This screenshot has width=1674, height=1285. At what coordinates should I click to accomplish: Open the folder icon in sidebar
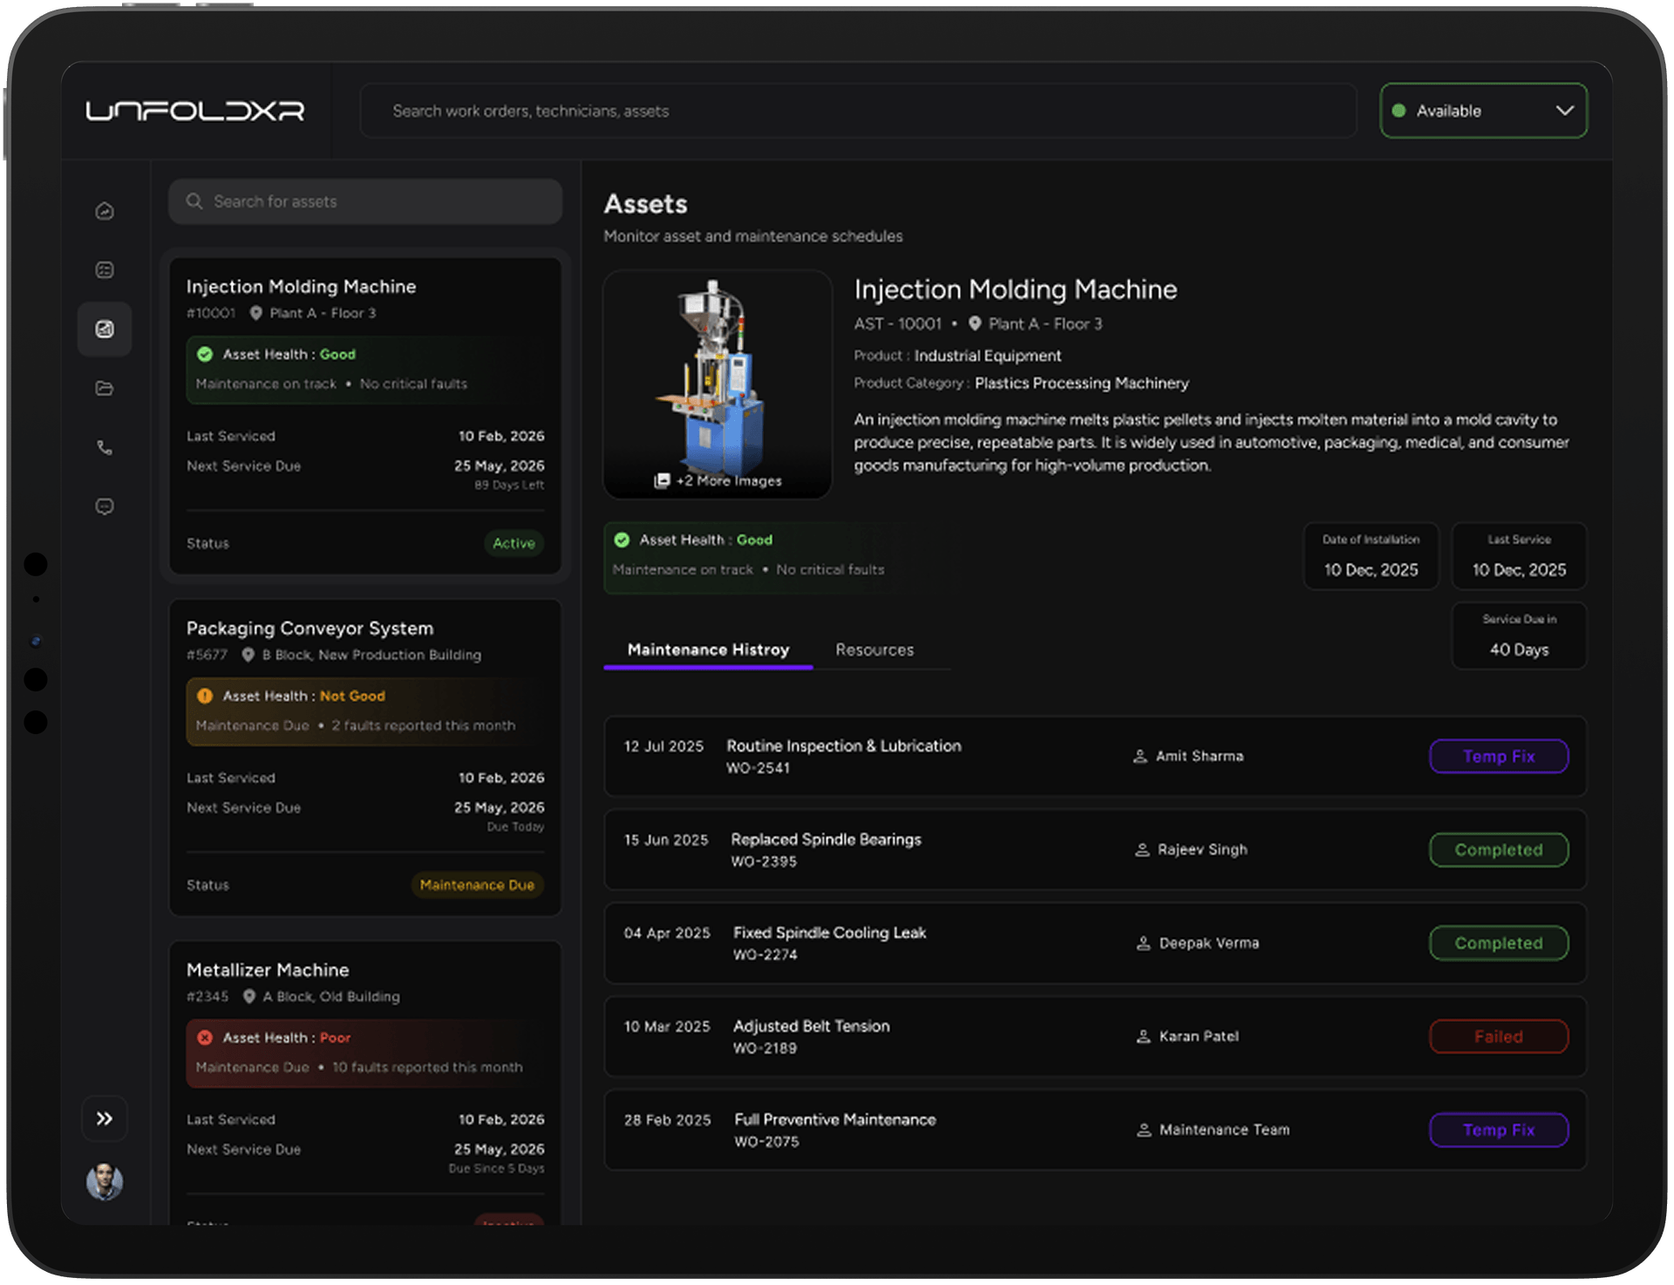click(105, 389)
